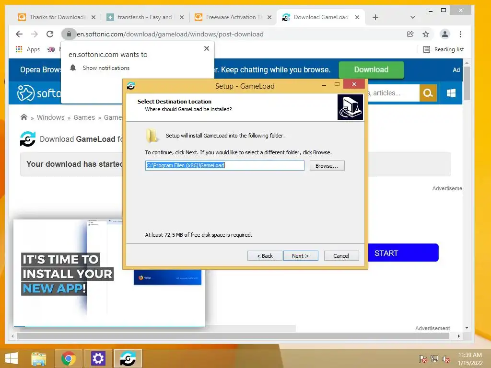Screen dimensions: 491x368
Task: Click the Softonic URL in the address bar
Action: 170,34
